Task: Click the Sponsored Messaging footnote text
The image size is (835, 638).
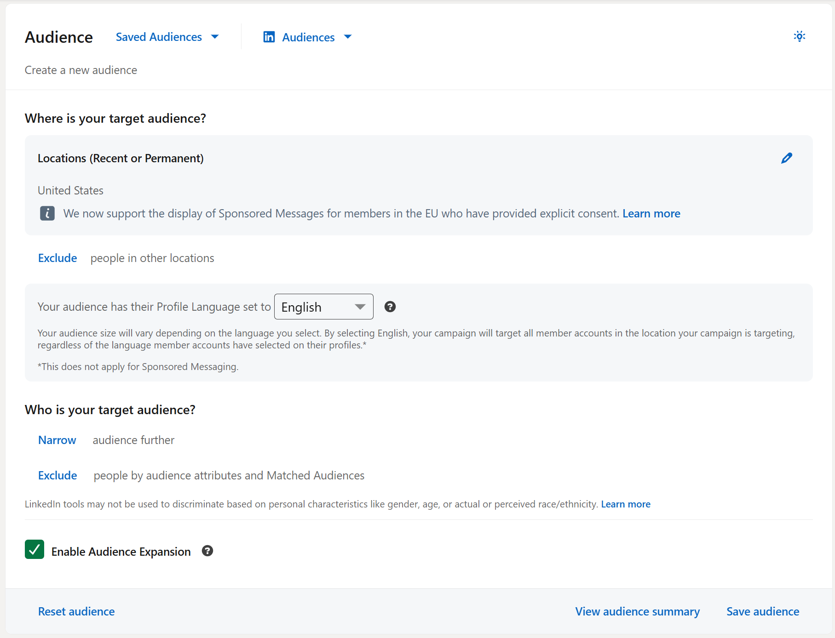Action: point(138,366)
